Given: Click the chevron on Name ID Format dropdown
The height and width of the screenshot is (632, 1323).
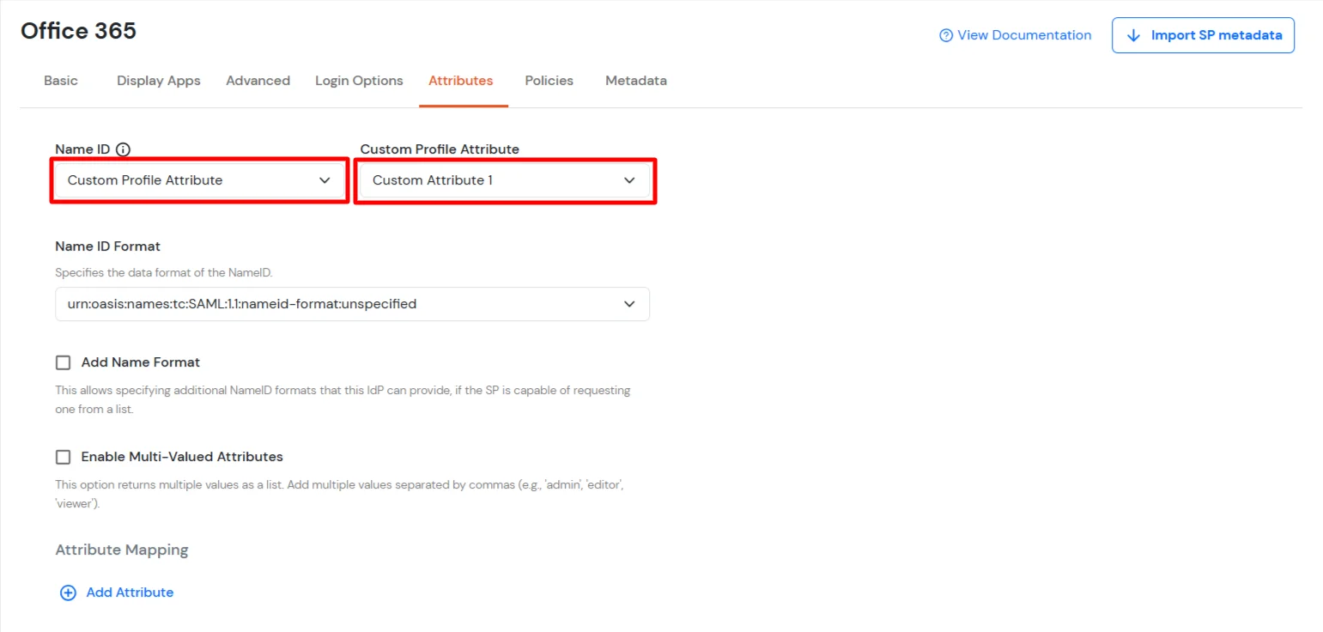Looking at the screenshot, I should click(629, 303).
